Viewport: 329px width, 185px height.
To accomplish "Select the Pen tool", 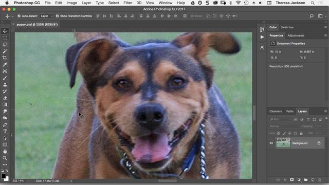I will 5,125.
